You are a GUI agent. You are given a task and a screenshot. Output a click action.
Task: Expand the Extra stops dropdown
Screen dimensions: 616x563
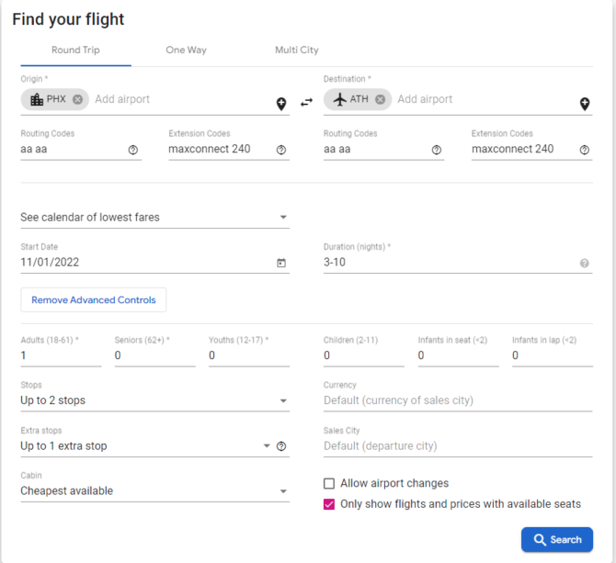point(146,446)
